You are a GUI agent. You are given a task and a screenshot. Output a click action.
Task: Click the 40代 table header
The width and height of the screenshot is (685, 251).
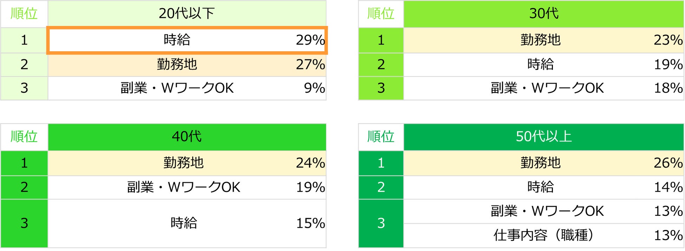point(187,137)
